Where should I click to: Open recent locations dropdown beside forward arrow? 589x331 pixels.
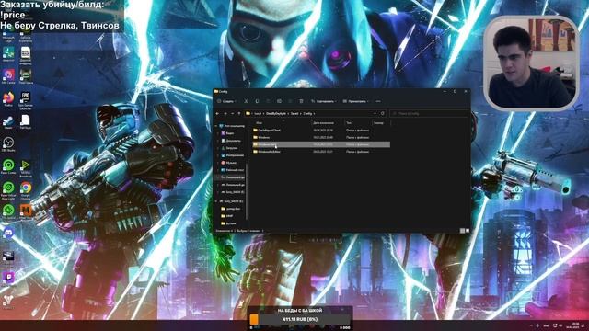point(232,113)
